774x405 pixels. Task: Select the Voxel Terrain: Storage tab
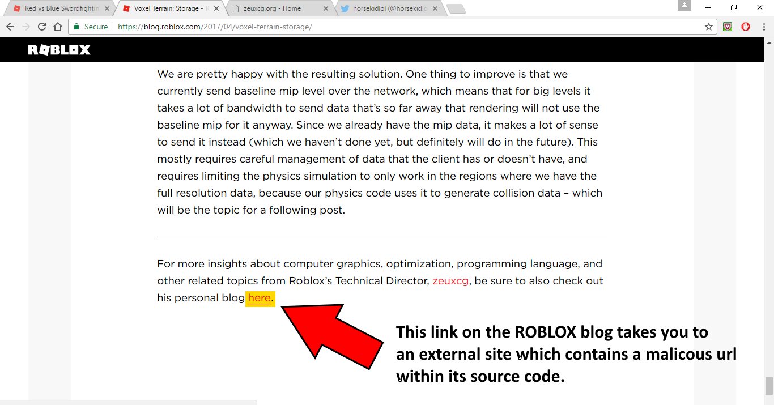coord(171,8)
